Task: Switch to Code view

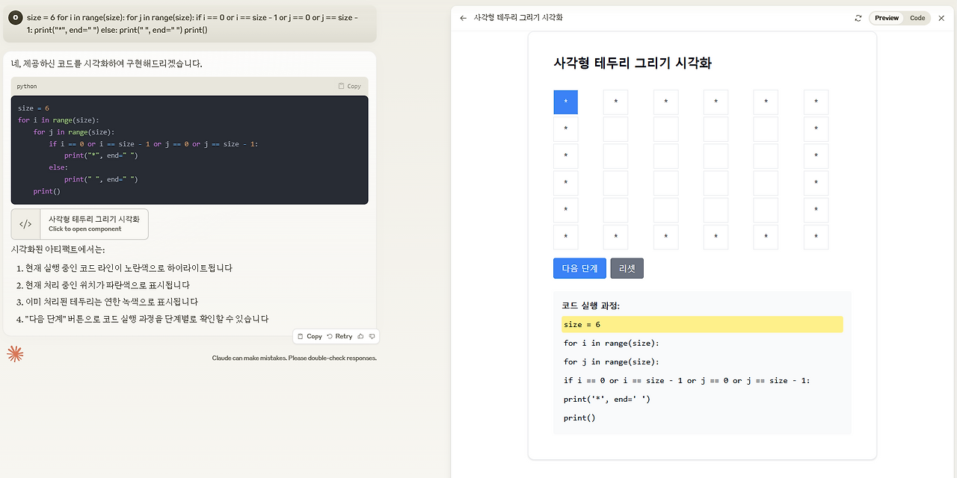Action: (917, 17)
